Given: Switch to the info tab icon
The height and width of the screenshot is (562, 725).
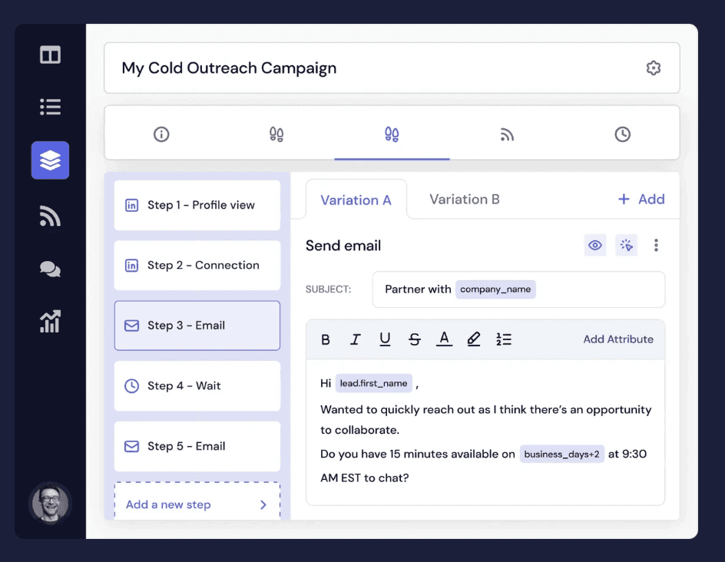Looking at the screenshot, I should tap(161, 134).
